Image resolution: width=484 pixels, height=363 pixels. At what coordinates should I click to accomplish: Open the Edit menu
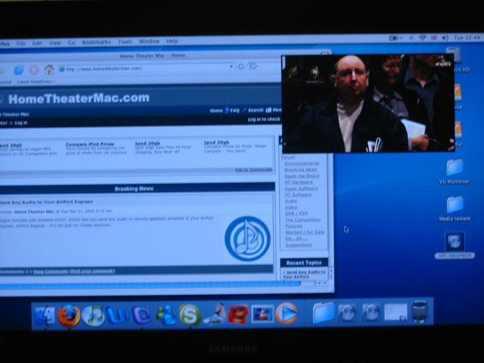point(37,43)
